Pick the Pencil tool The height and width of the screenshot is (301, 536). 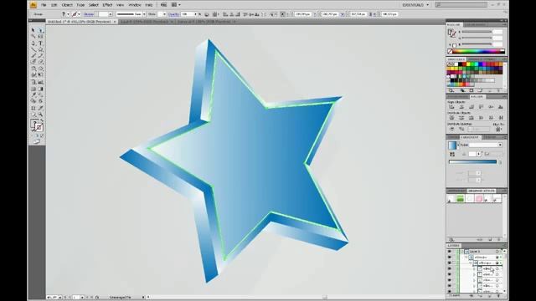[x=41, y=56]
